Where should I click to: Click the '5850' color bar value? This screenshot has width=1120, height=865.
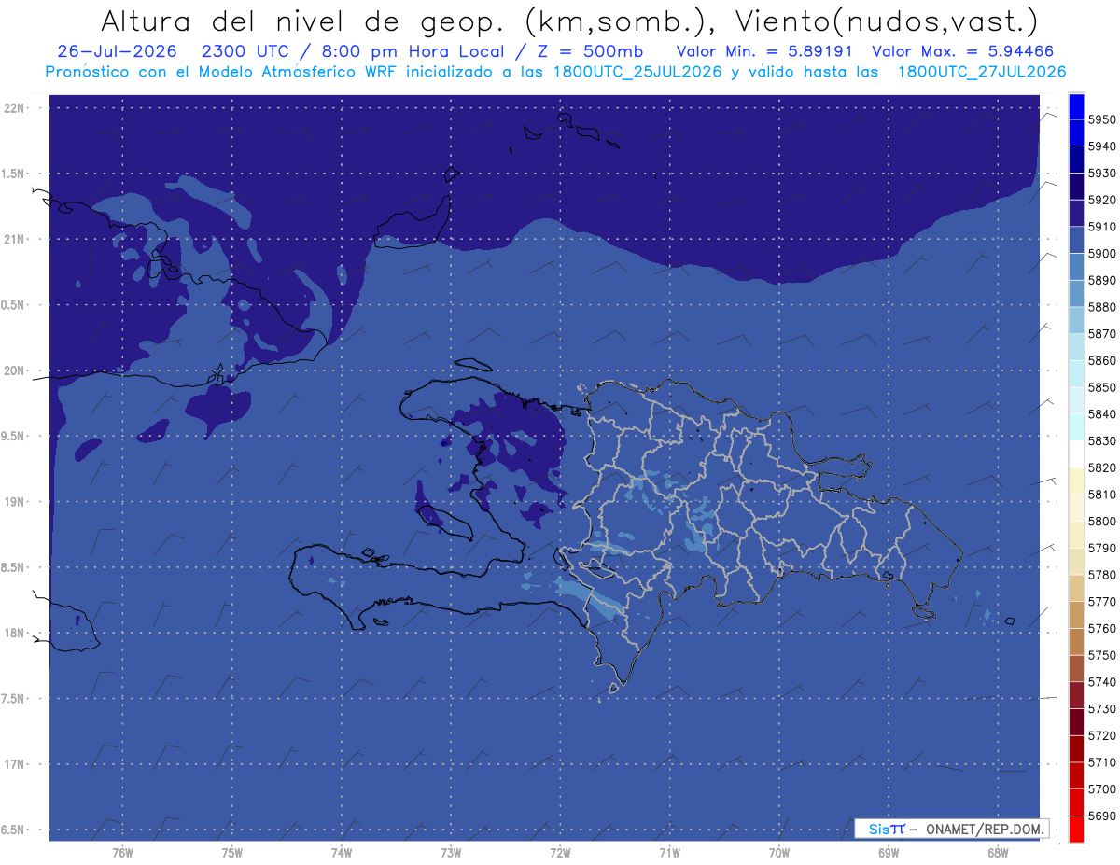click(x=1101, y=387)
